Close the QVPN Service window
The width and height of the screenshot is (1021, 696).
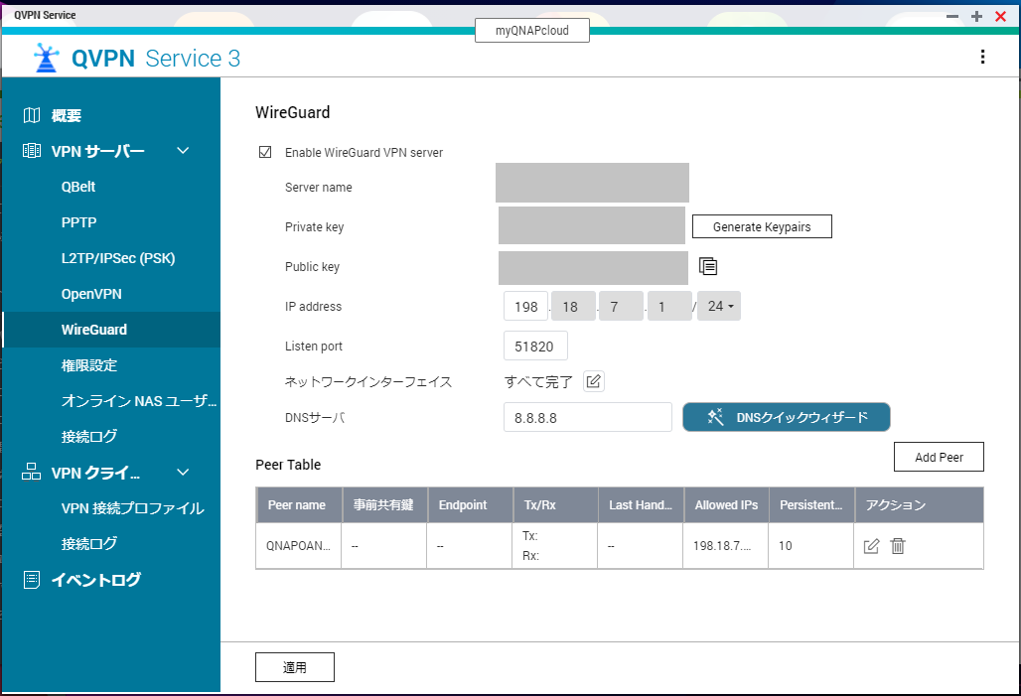[x=1001, y=16]
